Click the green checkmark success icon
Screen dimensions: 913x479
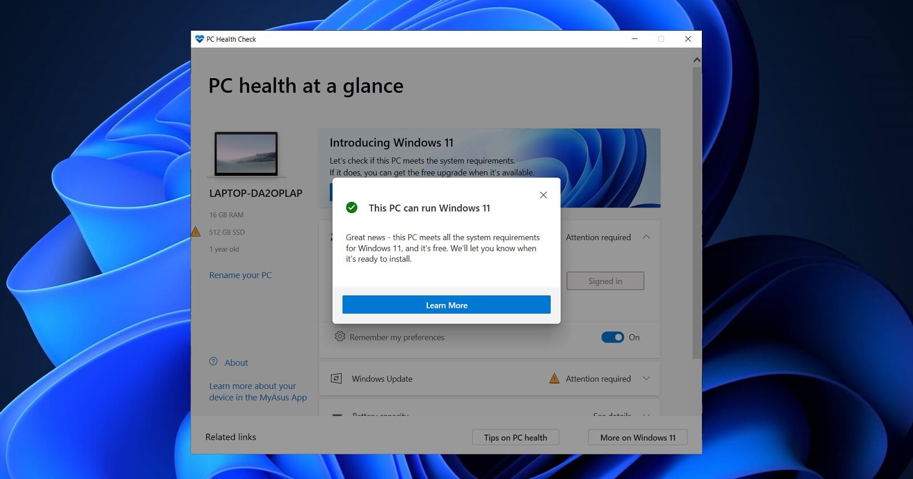coord(352,208)
